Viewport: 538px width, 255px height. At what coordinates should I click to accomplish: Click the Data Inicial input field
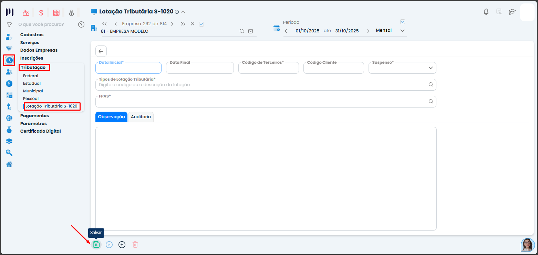point(128,68)
